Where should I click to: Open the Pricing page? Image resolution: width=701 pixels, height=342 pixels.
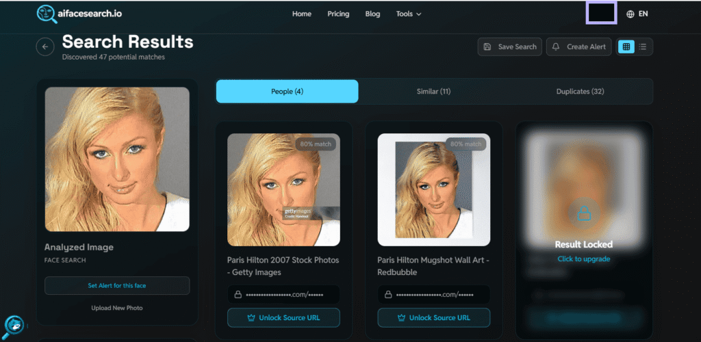(x=338, y=14)
